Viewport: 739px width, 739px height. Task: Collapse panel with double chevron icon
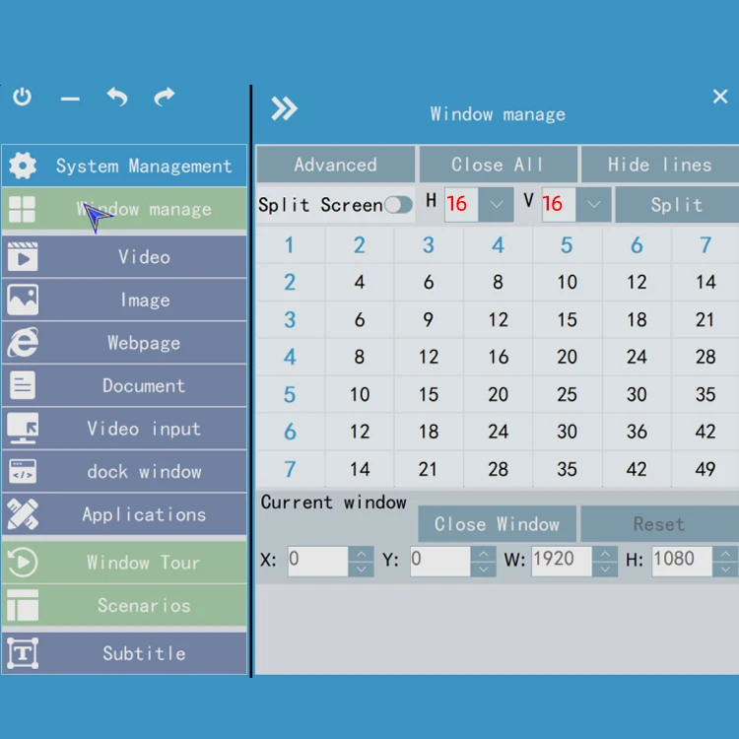(284, 108)
